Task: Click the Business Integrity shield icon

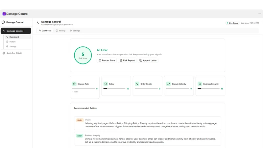Action: (200, 84)
